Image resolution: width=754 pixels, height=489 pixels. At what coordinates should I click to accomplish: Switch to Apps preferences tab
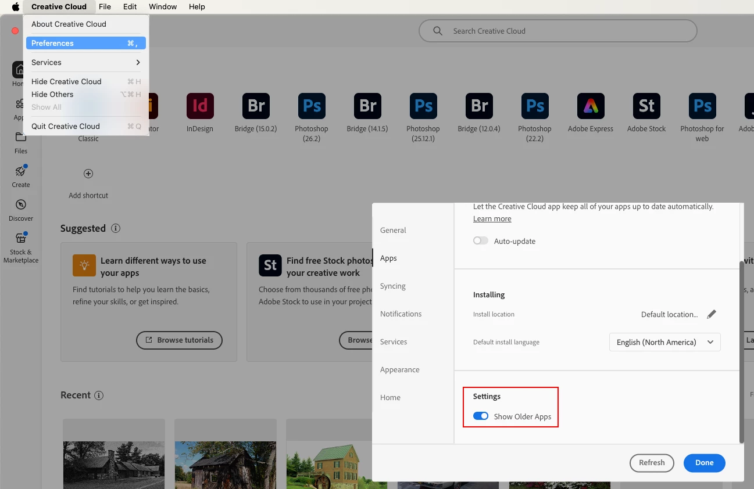388,258
